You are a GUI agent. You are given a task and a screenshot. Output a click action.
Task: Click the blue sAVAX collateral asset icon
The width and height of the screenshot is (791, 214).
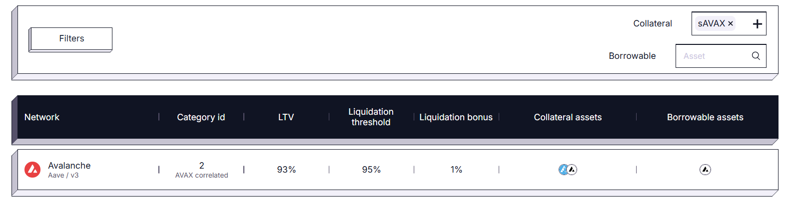click(563, 170)
